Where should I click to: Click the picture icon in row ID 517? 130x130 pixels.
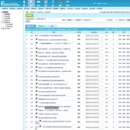37,110
